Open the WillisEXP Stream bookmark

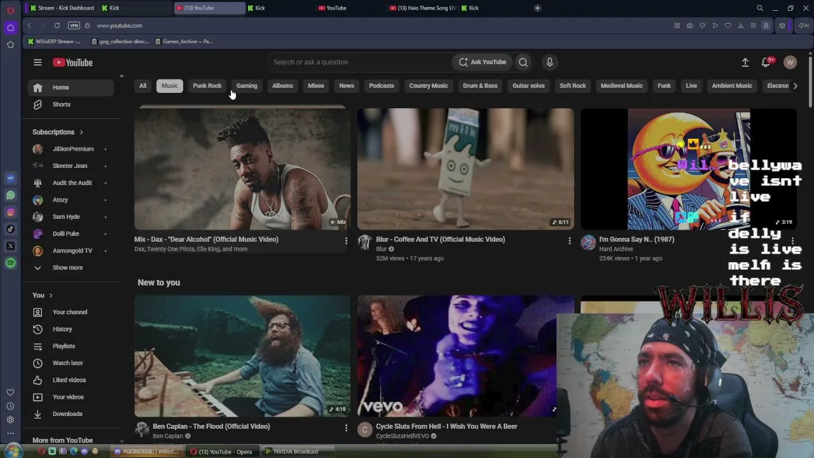[55, 41]
